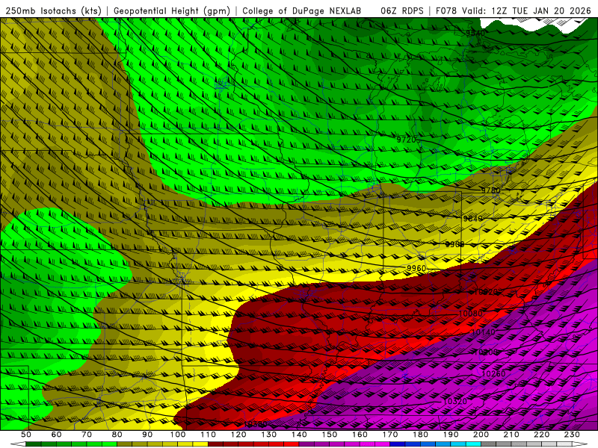Pick the dark blue legend swatch right of 170

(x=398, y=444)
